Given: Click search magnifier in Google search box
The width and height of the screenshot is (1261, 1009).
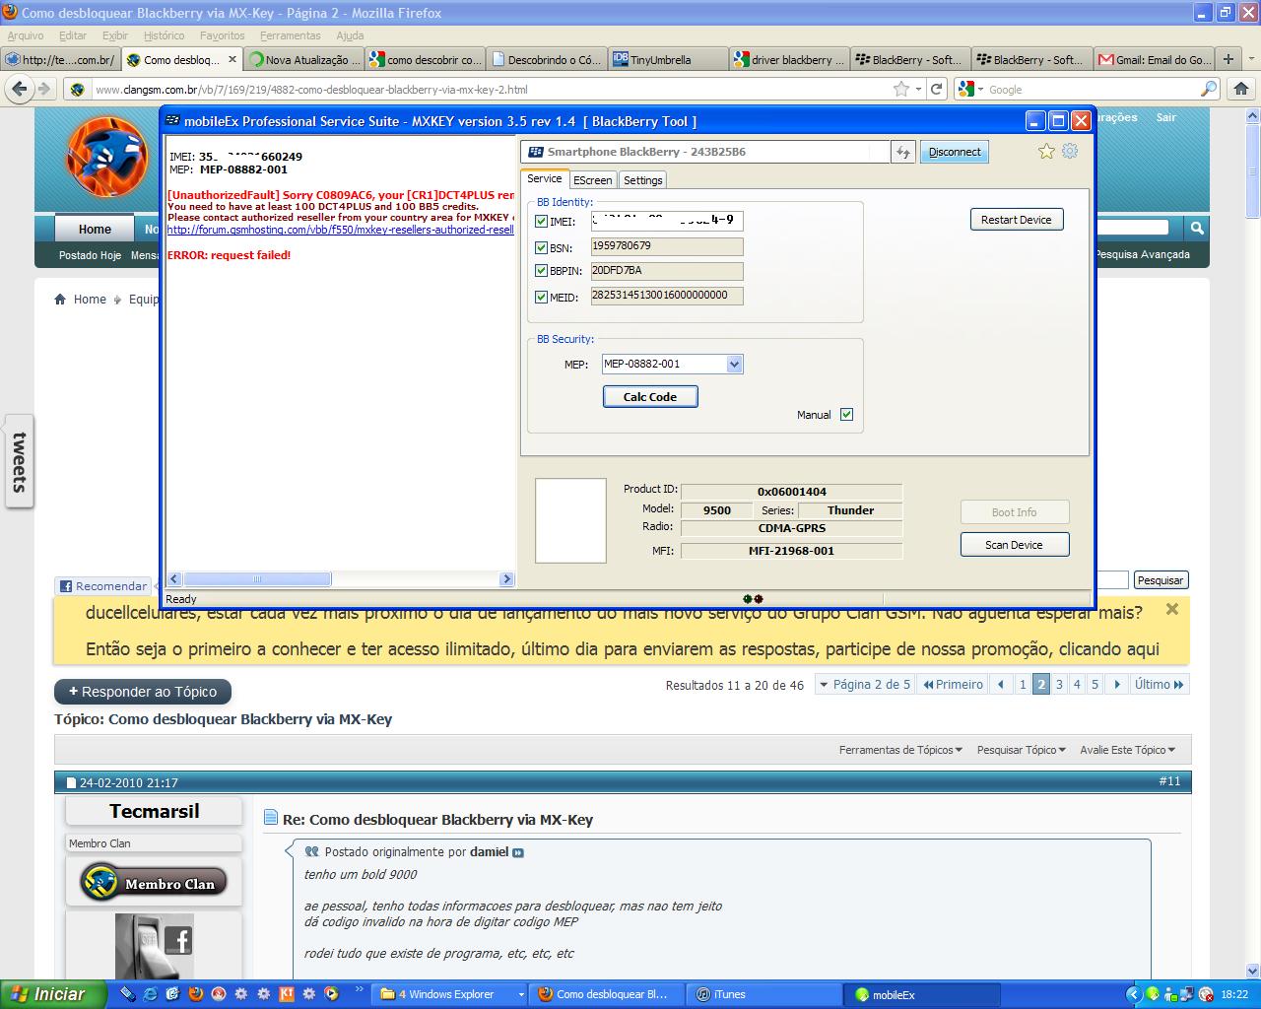Looking at the screenshot, I should [1208, 89].
